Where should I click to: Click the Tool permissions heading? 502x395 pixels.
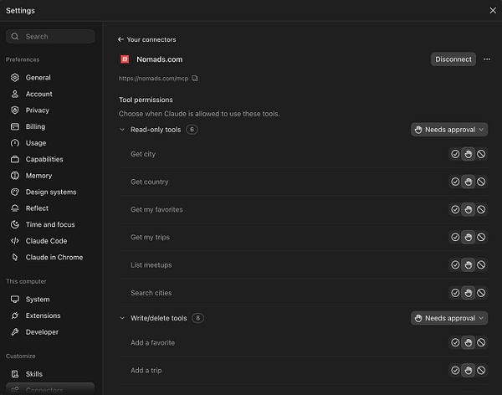pyautogui.click(x=146, y=100)
